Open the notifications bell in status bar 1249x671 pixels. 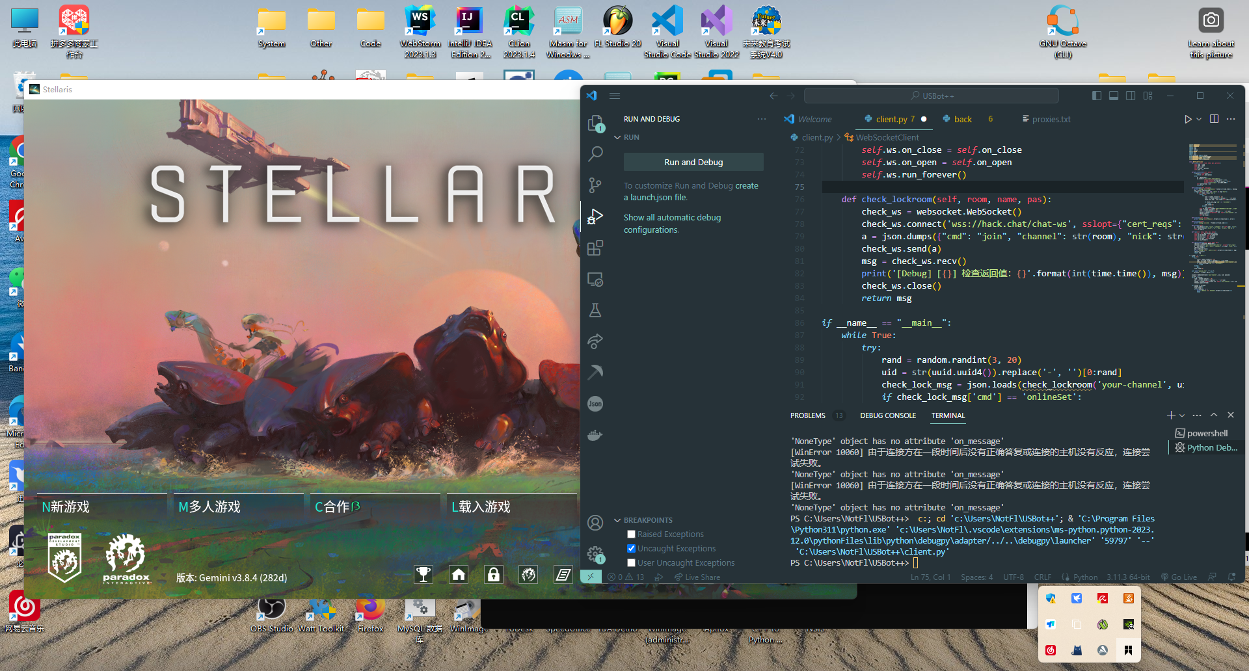[x=1231, y=577]
